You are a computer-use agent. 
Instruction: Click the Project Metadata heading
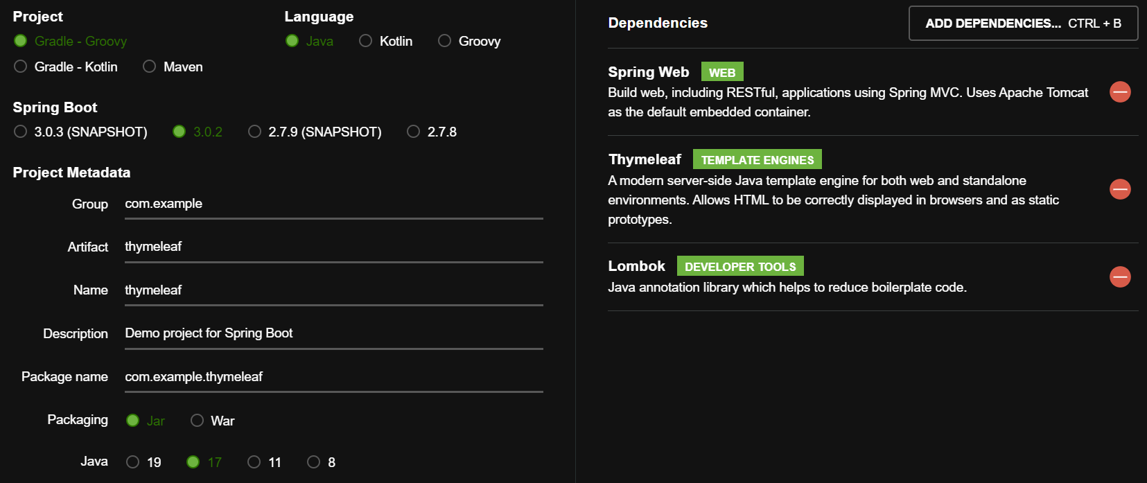pyautogui.click(x=71, y=173)
